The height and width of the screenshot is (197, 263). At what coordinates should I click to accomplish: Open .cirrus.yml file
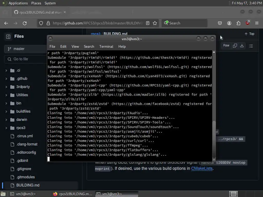click(24, 136)
